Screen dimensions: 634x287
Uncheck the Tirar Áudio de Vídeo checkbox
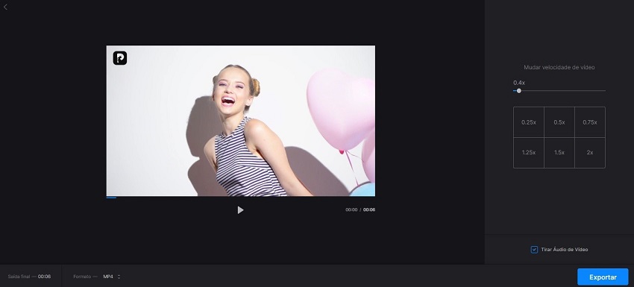click(x=534, y=250)
